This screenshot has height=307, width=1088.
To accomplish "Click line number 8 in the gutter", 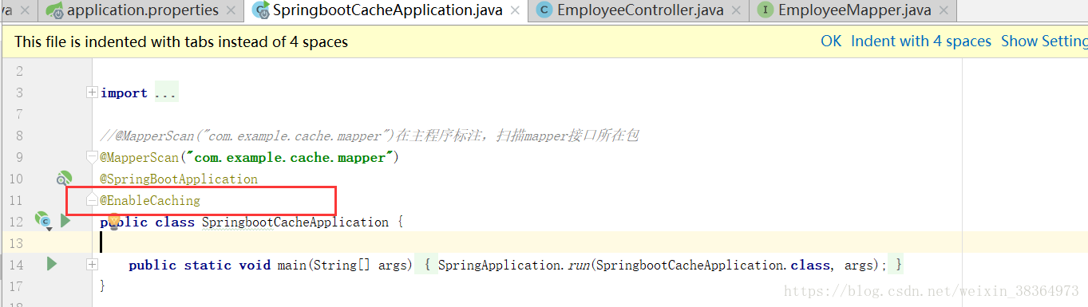I will click(x=19, y=136).
